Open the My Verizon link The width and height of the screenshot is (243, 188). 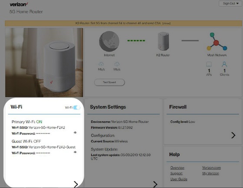click(x=210, y=173)
